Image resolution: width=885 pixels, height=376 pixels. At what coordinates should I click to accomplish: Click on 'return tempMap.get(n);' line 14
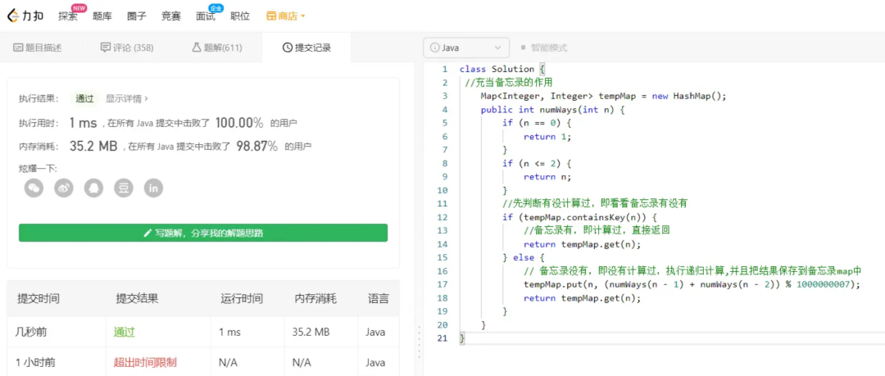(x=582, y=244)
